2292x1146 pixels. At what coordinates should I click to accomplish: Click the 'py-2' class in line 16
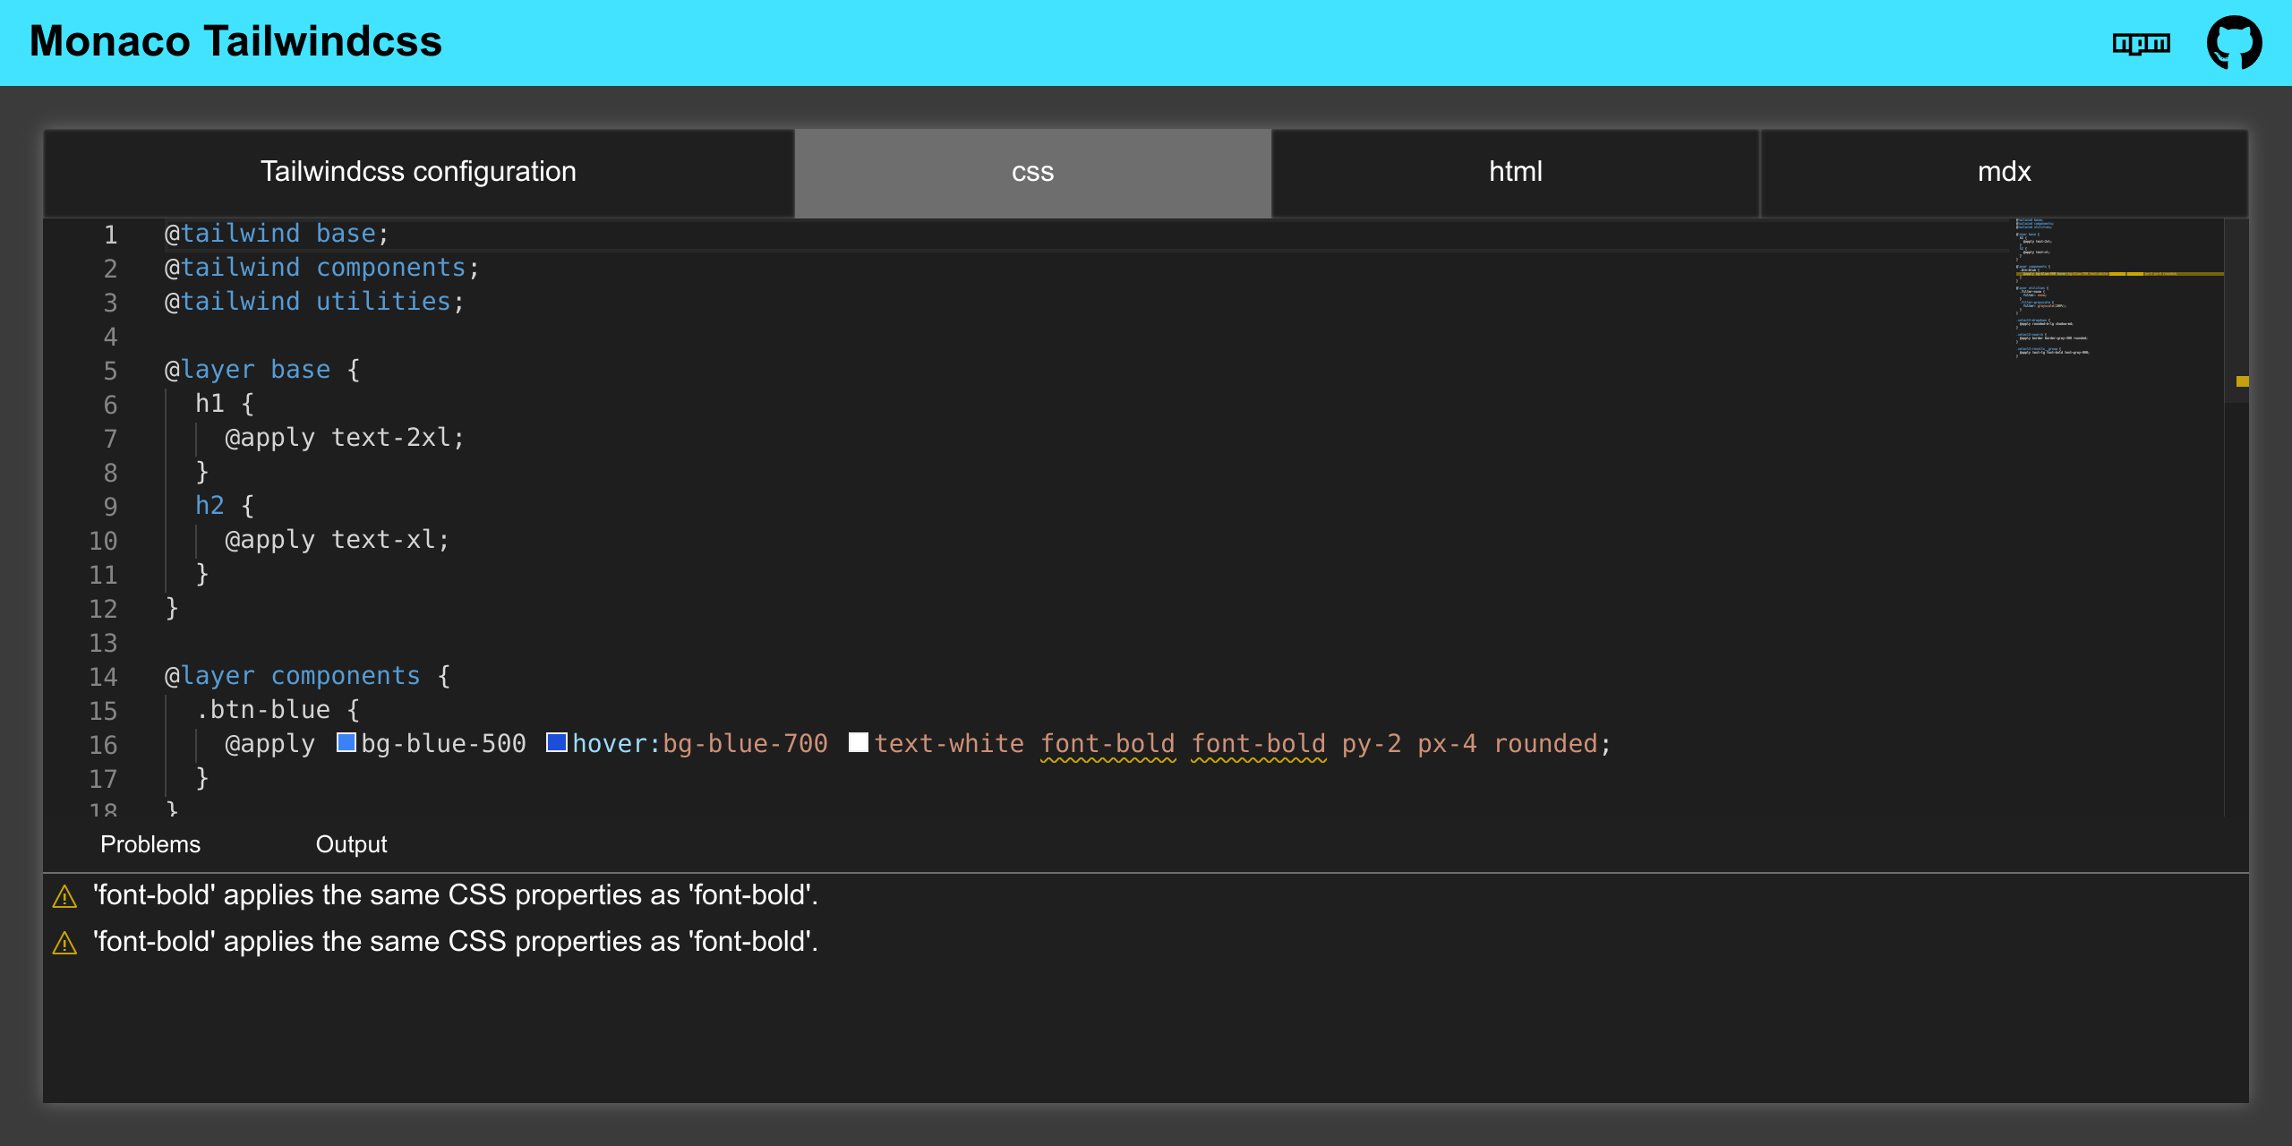click(1371, 744)
